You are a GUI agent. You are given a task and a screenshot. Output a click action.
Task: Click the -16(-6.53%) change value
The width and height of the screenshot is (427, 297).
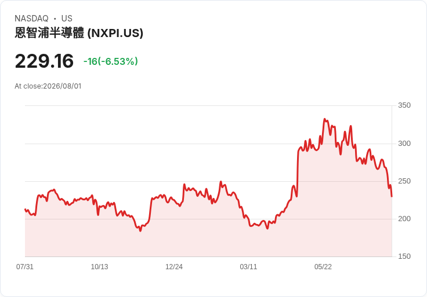click(111, 61)
